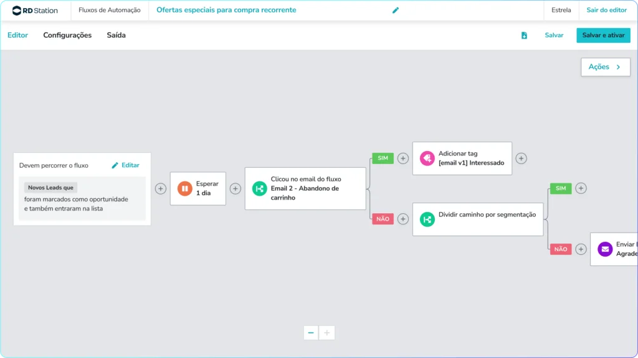Viewport: 638px width, 358px height.
Task: Click the RD Station logo
Action: tap(35, 10)
